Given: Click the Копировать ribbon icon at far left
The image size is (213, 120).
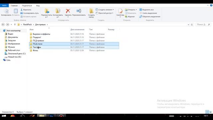Looking at the screenshot, I should (6, 11).
